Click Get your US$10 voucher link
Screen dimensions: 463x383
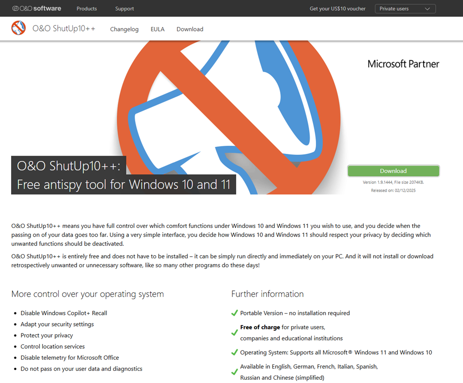pos(338,8)
